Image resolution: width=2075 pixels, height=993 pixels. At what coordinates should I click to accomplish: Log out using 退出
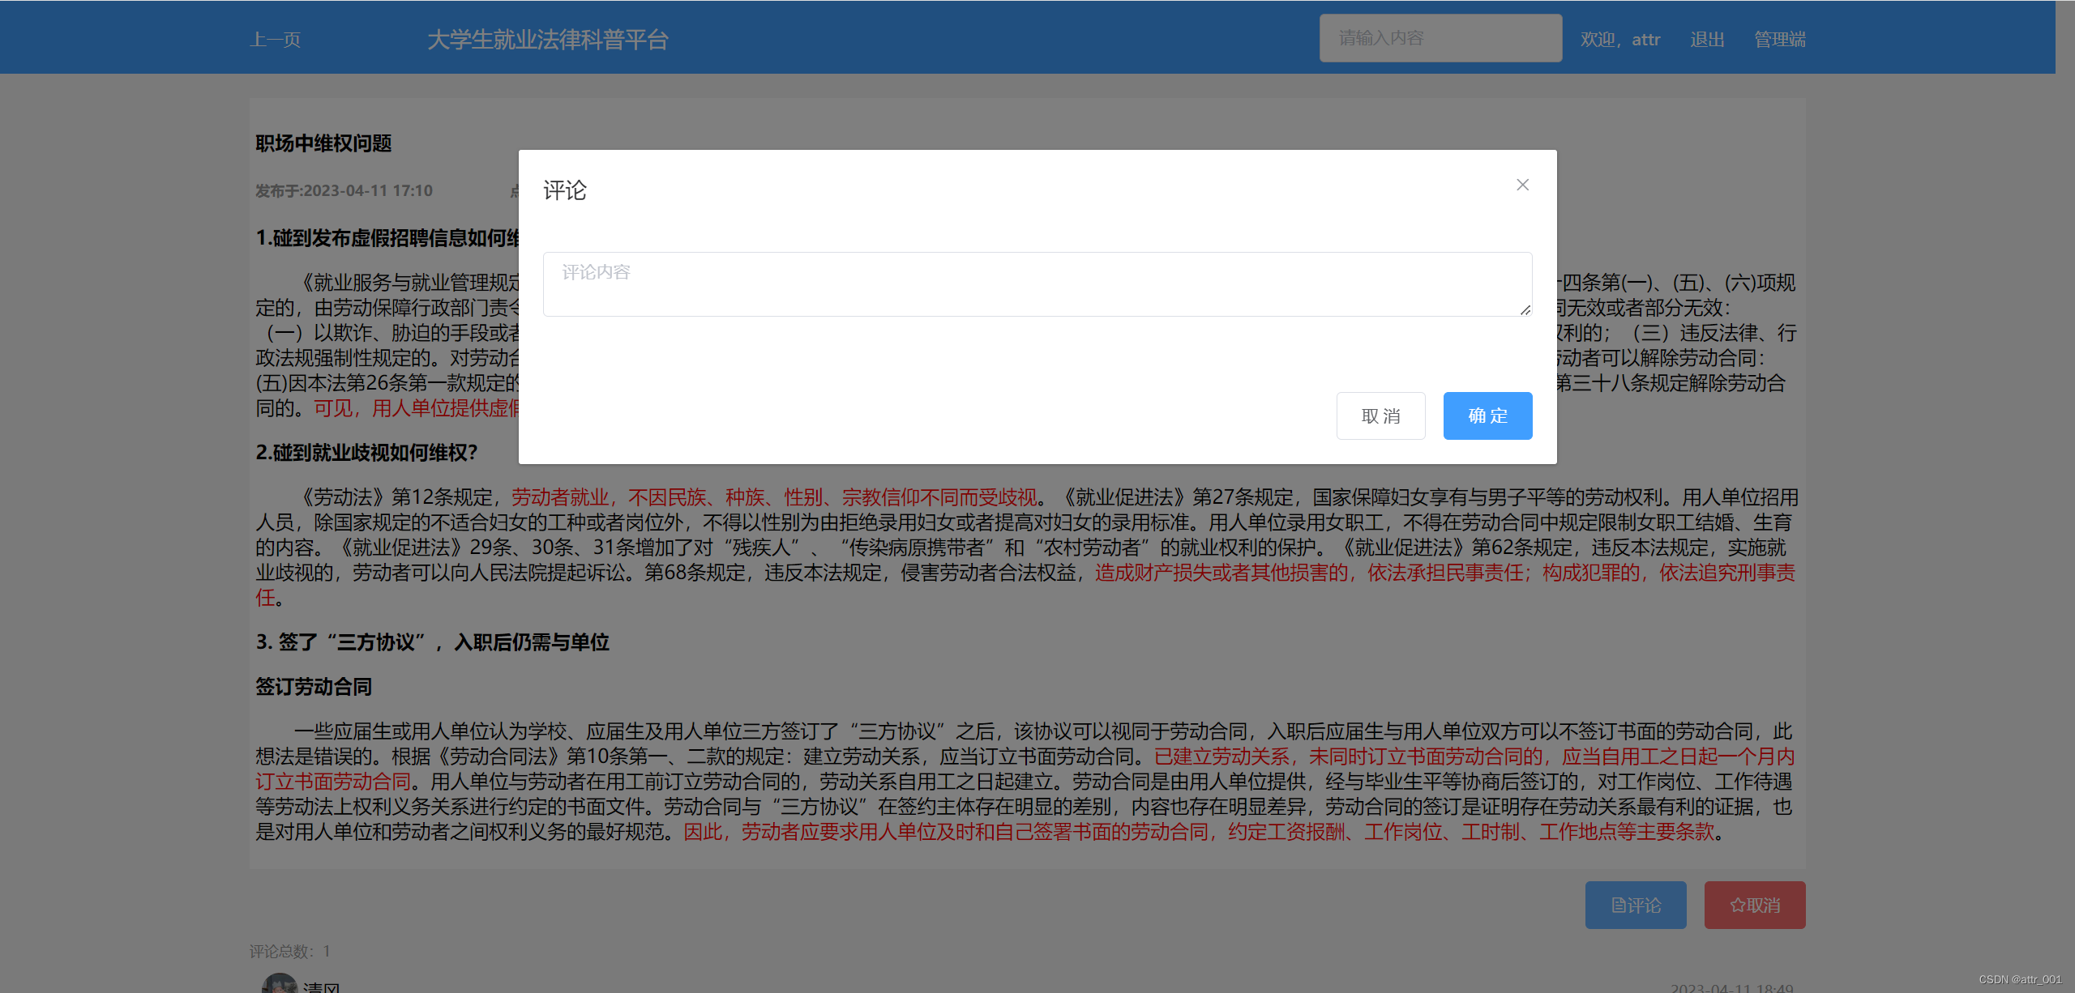click(1707, 40)
